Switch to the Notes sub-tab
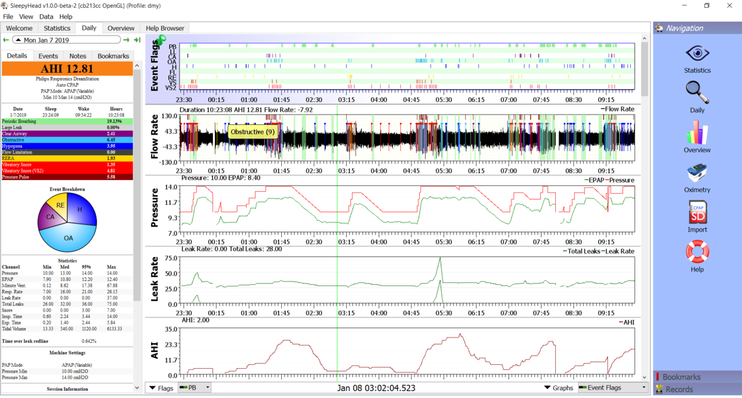Screen dimensions: 742x398 point(77,56)
